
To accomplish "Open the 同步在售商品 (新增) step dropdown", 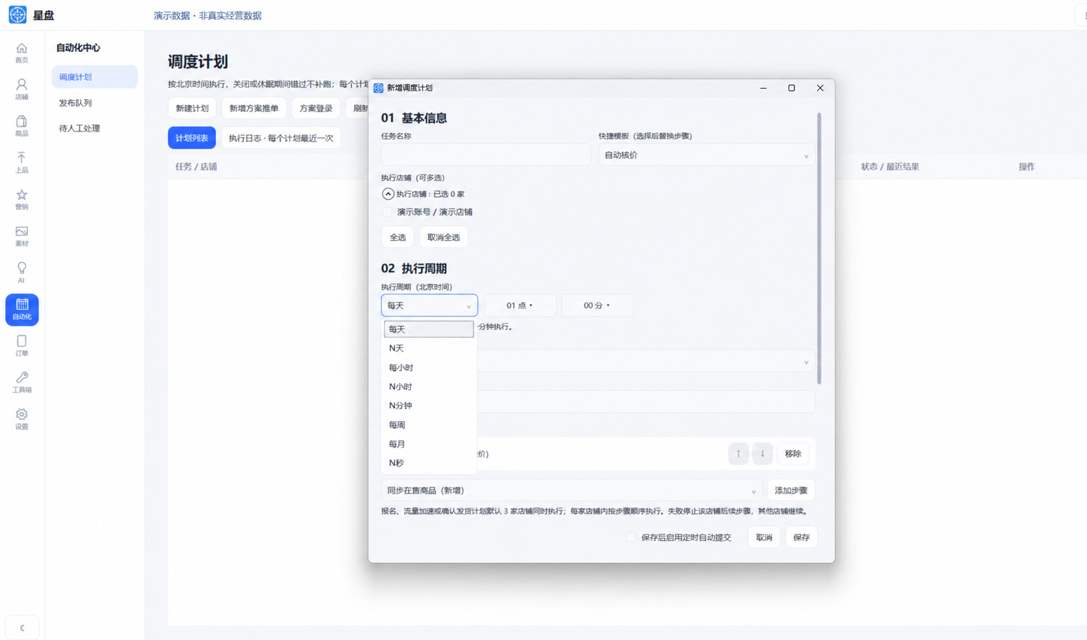I will tap(571, 490).
